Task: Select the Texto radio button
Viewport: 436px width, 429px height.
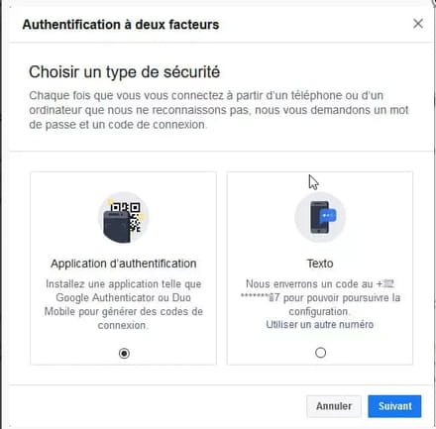Action: [x=320, y=353]
